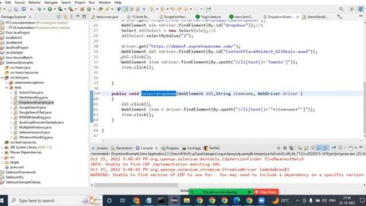Open File Explorer from the taskbar

pyautogui.click(x=187, y=201)
